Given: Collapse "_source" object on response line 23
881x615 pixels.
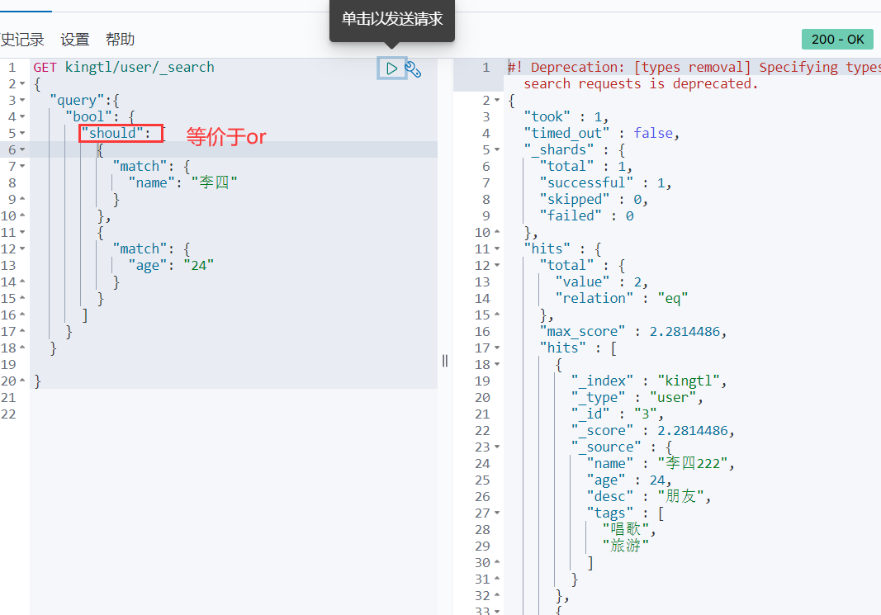Looking at the screenshot, I should (496, 447).
